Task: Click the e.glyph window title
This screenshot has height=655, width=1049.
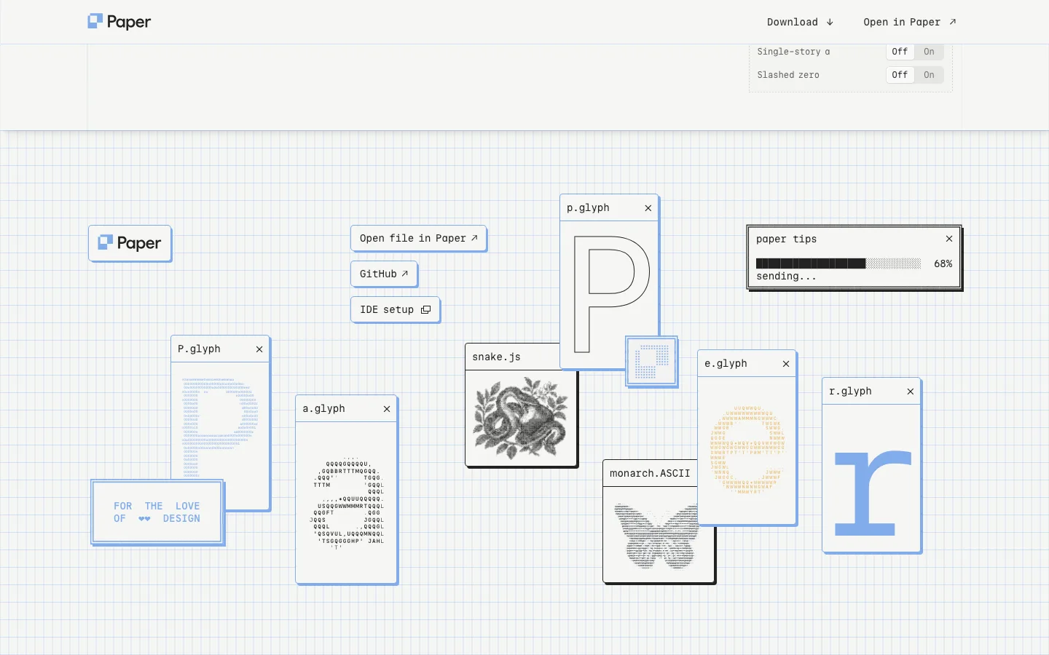Action: click(726, 364)
